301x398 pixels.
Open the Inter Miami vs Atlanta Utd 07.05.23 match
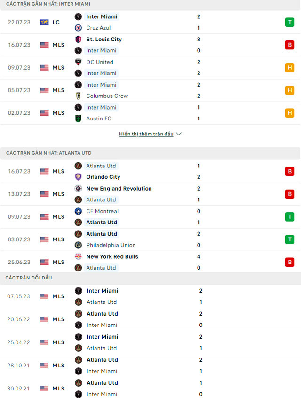coord(150,296)
